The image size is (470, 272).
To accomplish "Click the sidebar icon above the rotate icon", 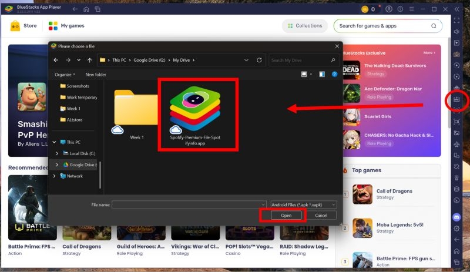I will click(x=456, y=155).
